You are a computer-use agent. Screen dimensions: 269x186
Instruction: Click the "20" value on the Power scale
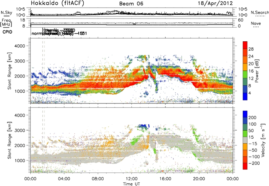(251, 64)
